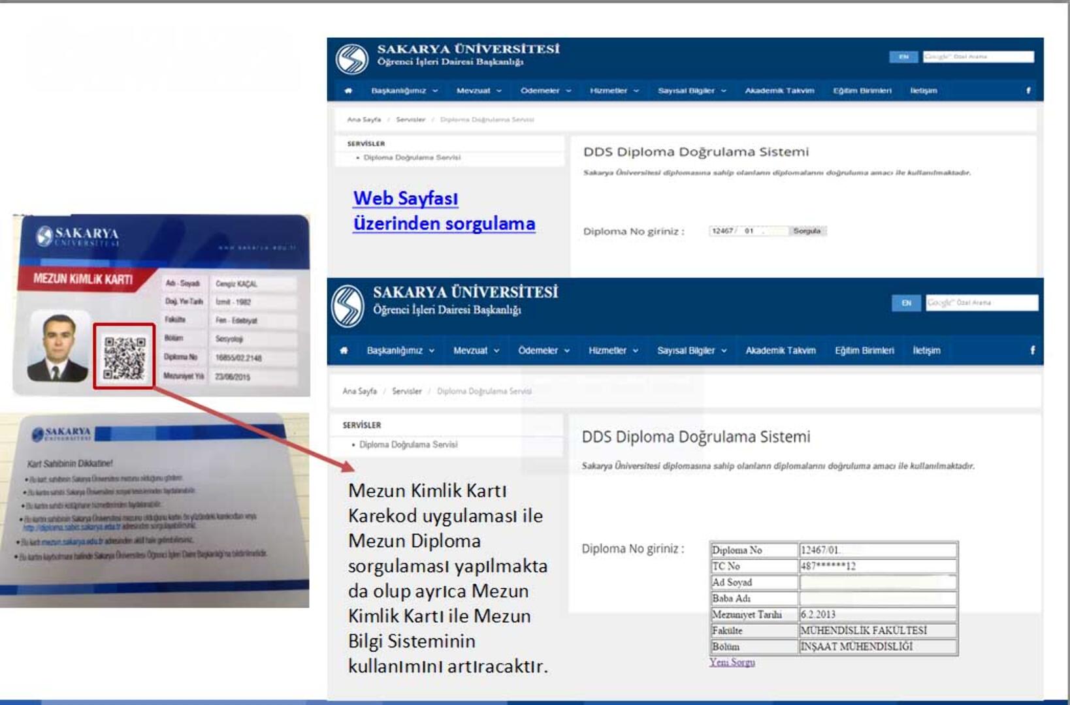Click the diploma number field showing 12467
This screenshot has height=705, width=1070.
tap(749, 231)
